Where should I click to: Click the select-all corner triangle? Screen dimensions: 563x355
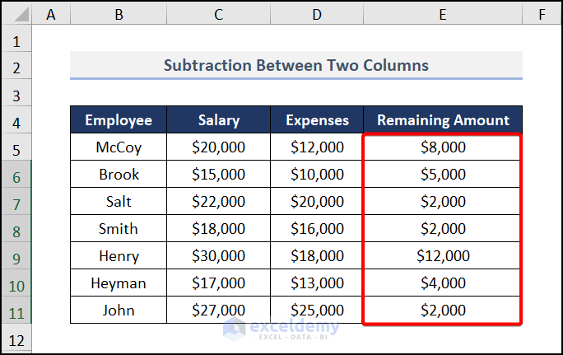(x=17, y=15)
